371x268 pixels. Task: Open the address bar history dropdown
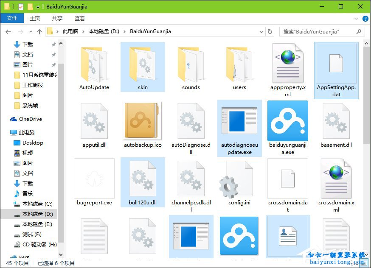tap(261, 31)
